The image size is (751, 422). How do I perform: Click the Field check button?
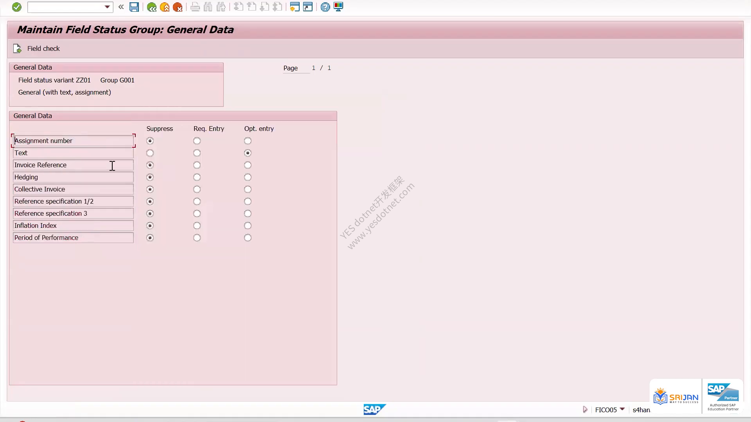tap(37, 48)
